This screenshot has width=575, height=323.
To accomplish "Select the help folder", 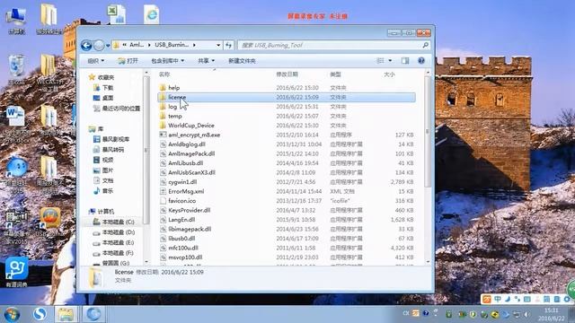I will pos(287,88).
